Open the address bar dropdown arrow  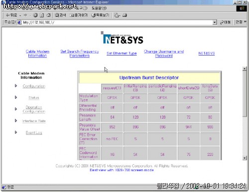pyautogui.click(x=215, y=22)
